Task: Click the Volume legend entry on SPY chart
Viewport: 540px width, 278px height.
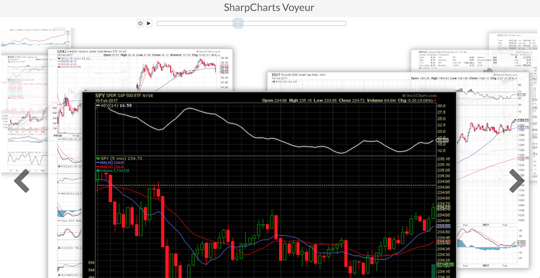Action: coord(114,171)
